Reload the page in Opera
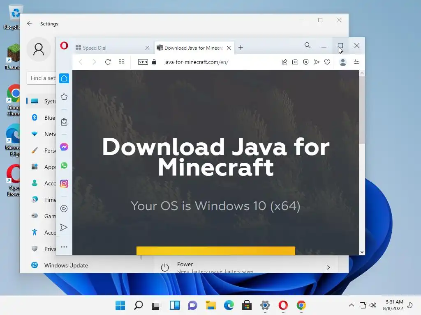This screenshot has width=421, height=315. (x=108, y=62)
